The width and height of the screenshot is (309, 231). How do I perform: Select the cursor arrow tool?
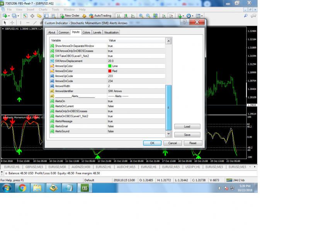[x=5, y=23]
